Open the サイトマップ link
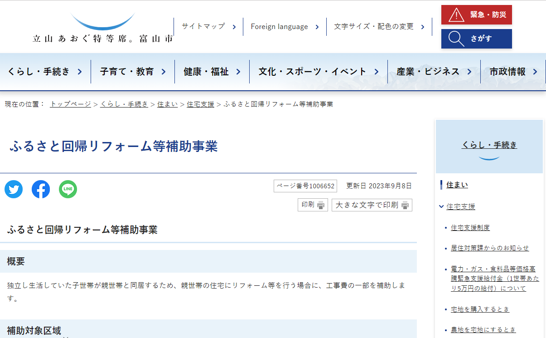Viewport: 546px width, 338px height. pyautogui.click(x=203, y=27)
